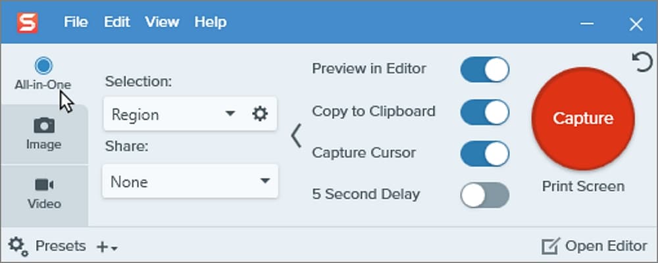Open Selection settings gear icon
The width and height of the screenshot is (658, 263).
click(261, 114)
